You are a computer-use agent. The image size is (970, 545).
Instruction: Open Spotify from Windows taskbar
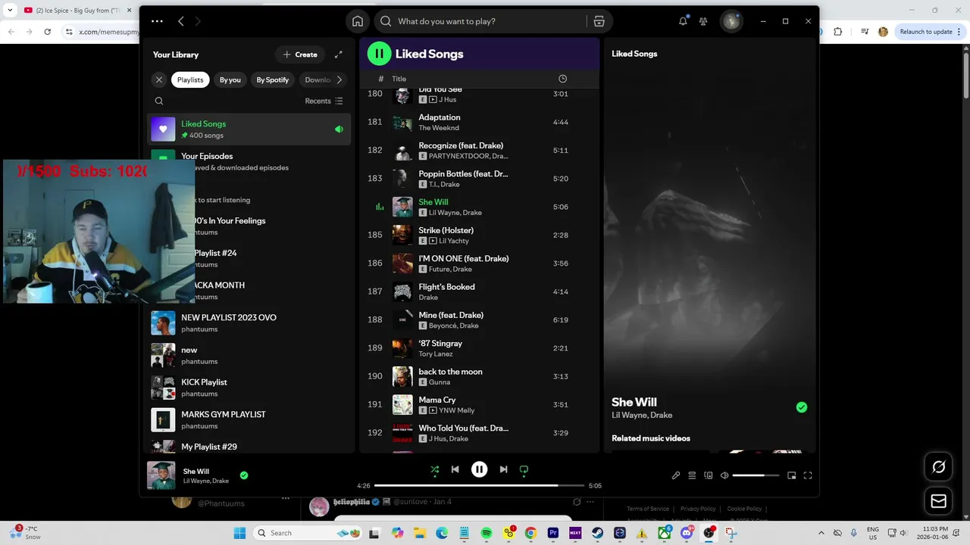[x=487, y=533]
